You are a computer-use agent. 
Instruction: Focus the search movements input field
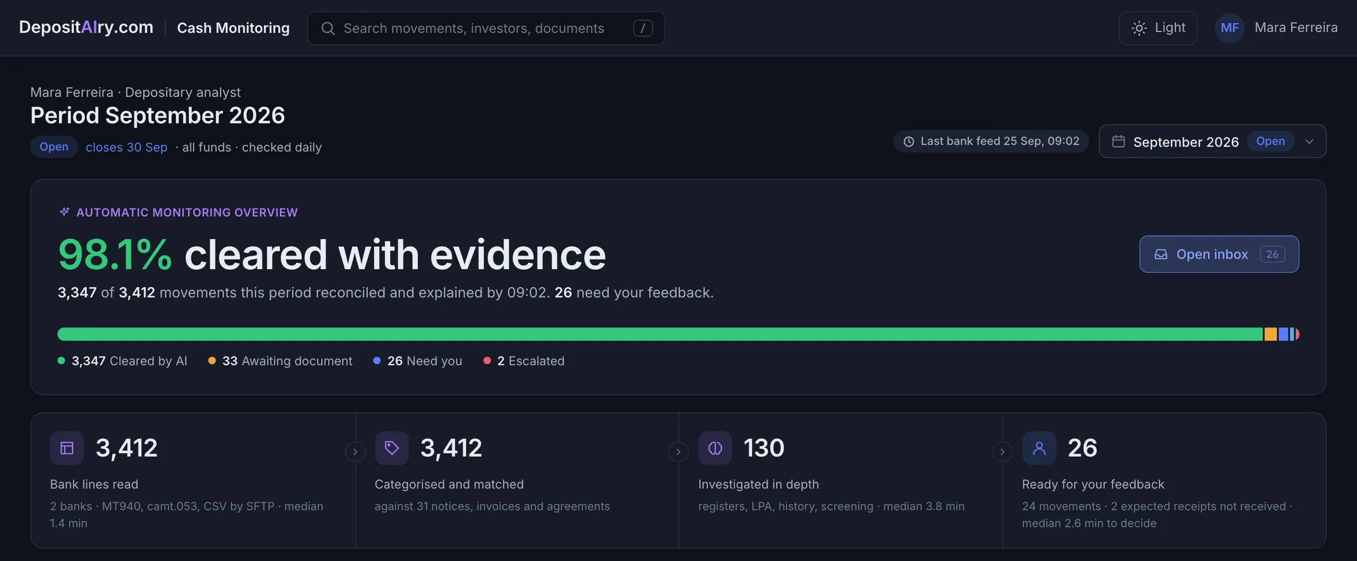tap(486, 28)
